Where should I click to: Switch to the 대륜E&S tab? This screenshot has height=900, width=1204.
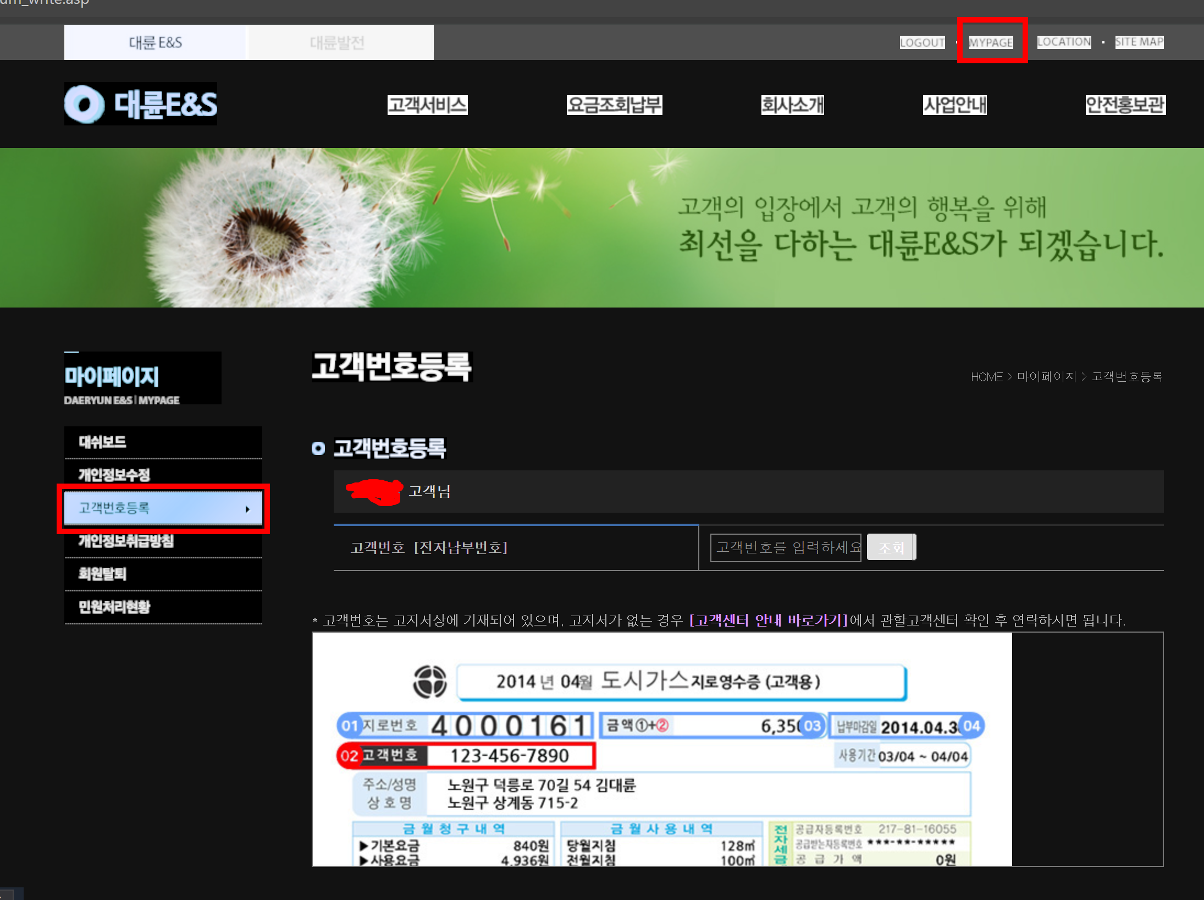click(155, 42)
